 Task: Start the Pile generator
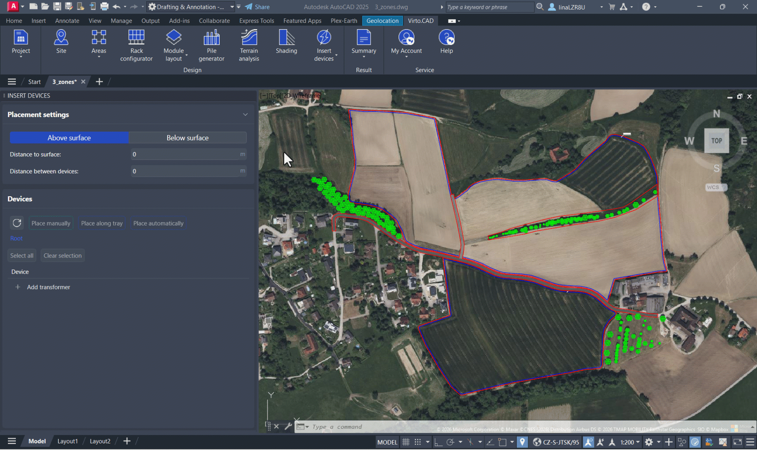click(x=211, y=45)
